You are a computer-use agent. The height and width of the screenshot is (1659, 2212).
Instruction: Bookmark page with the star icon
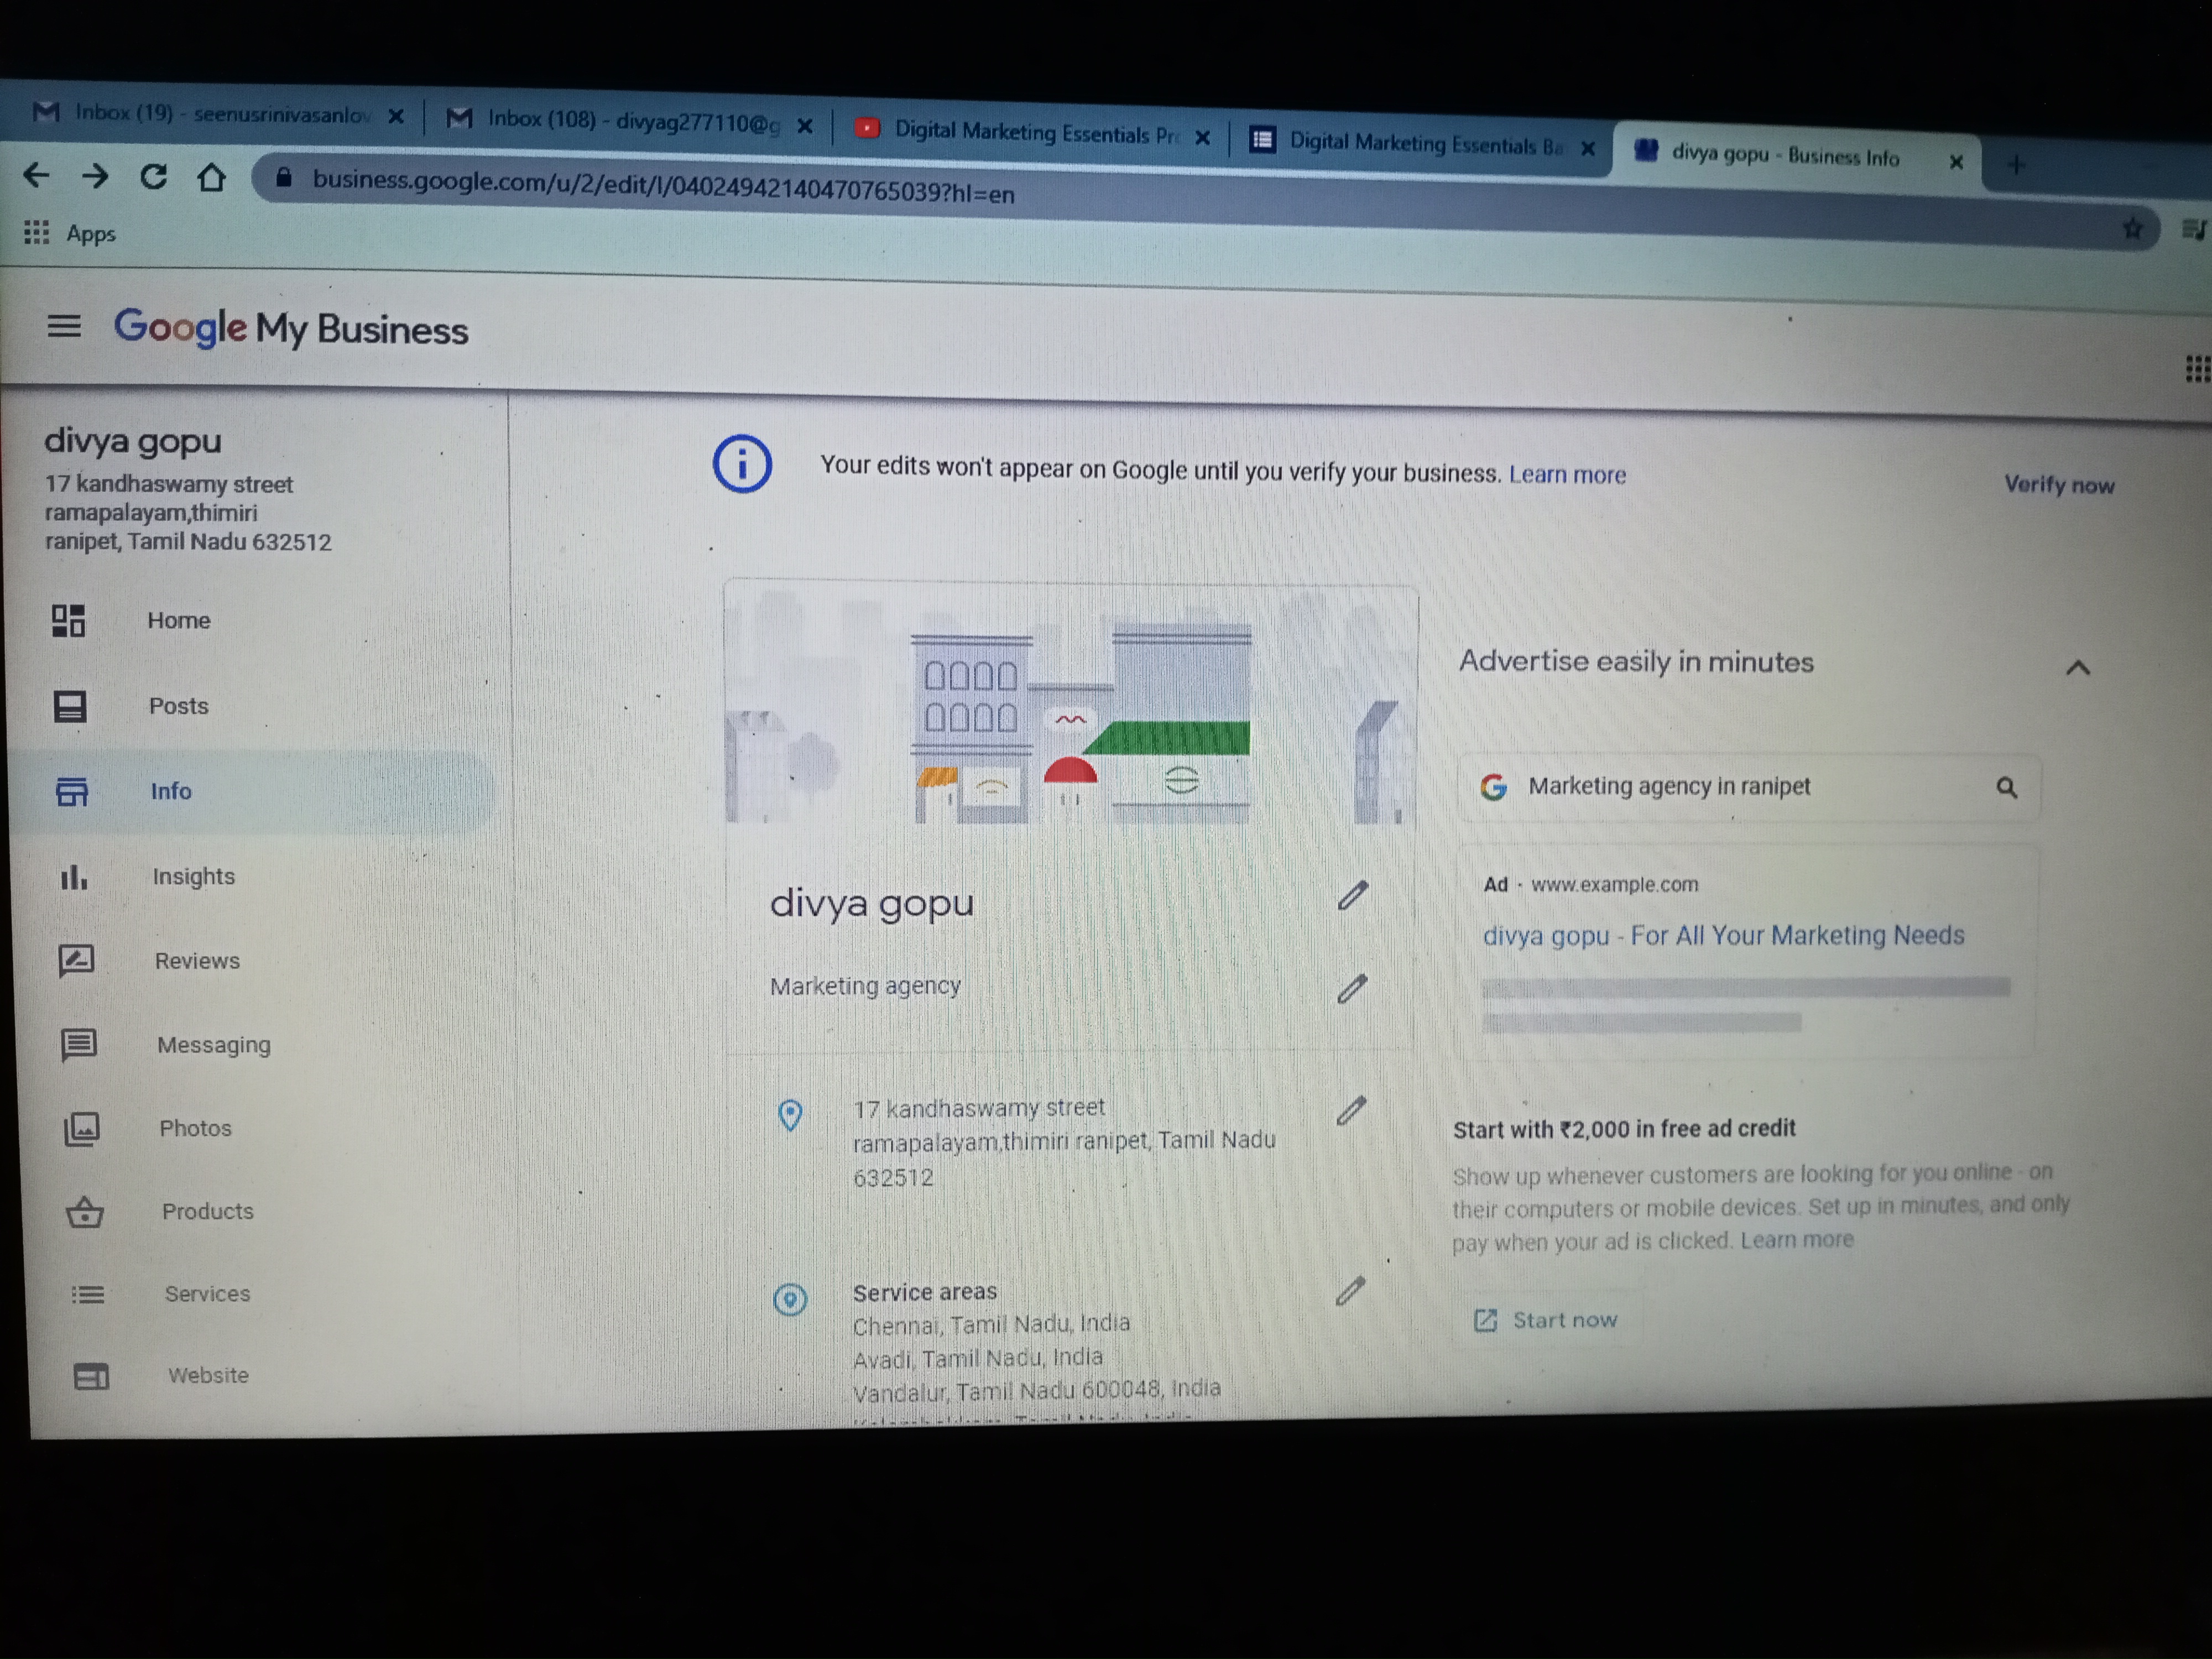pos(2132,229)
